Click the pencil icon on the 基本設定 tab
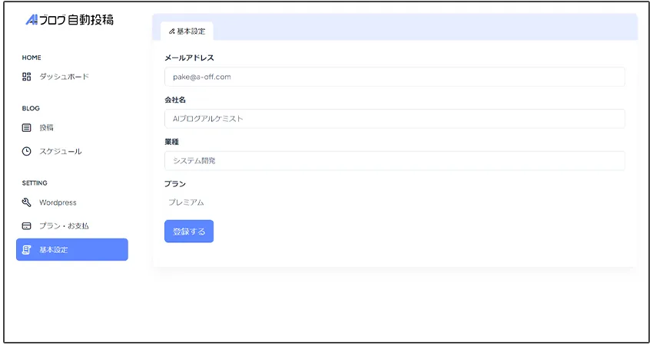Image resolution: width=653 pixels, height=345 pixels. click(x=172, y=31)
